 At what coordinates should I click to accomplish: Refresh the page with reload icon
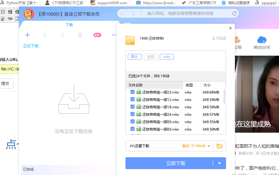click(x=234, y=14)
